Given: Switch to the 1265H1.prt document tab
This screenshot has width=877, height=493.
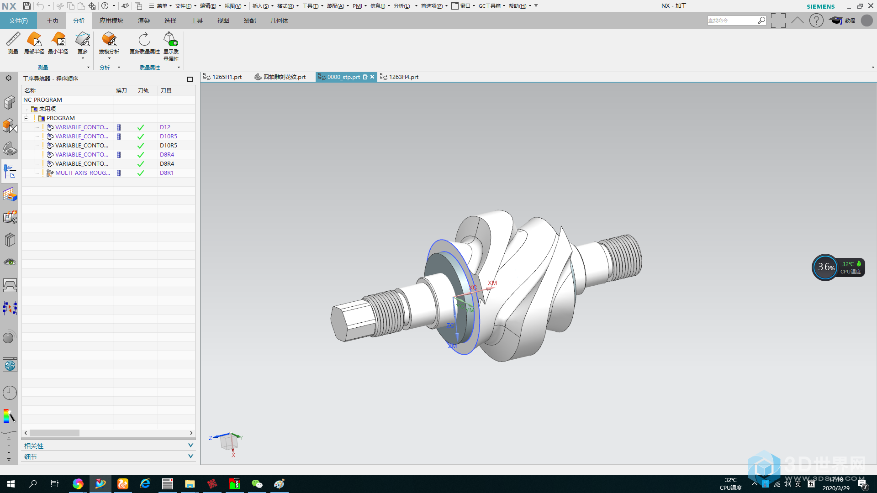Looking at the screenshot, I should pyautogui.click(x=222, y=77).
